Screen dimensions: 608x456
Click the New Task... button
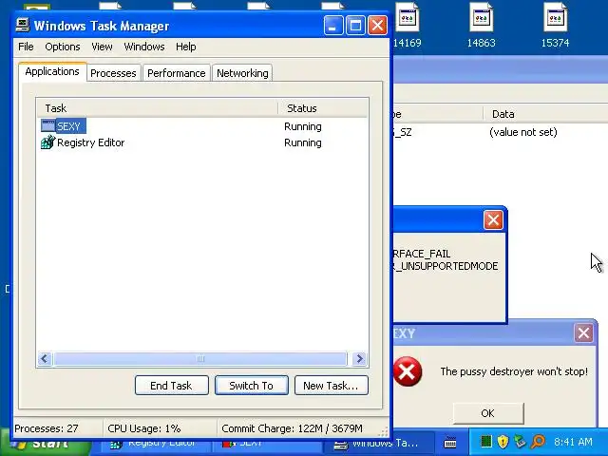pyautogui.click(x=332, y=386)
